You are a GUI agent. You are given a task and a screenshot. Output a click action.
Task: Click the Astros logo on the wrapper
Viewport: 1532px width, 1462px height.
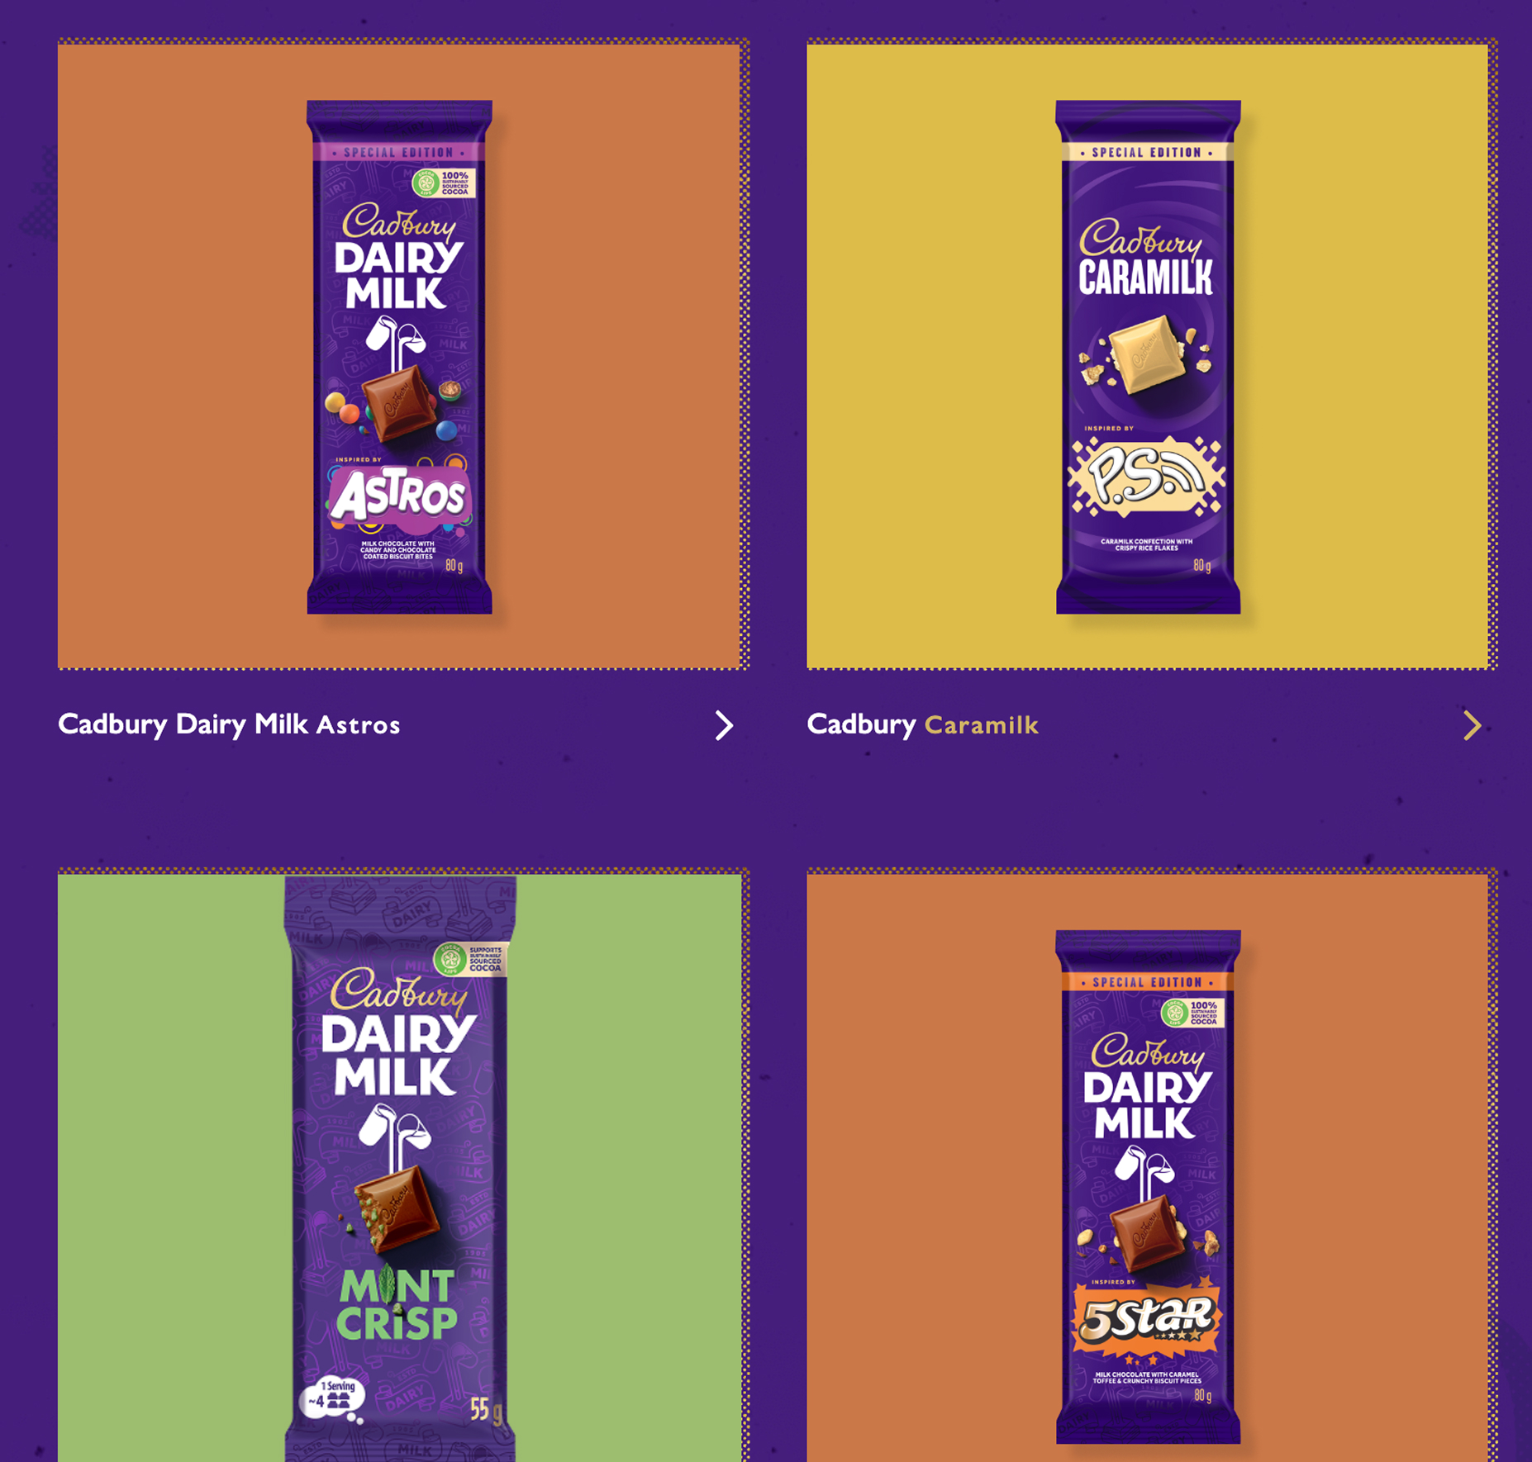(x=399, y=497)
